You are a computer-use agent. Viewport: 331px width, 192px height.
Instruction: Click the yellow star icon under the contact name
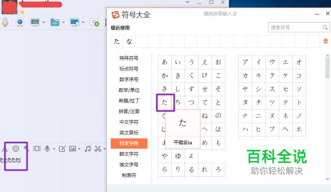point(22,12)
